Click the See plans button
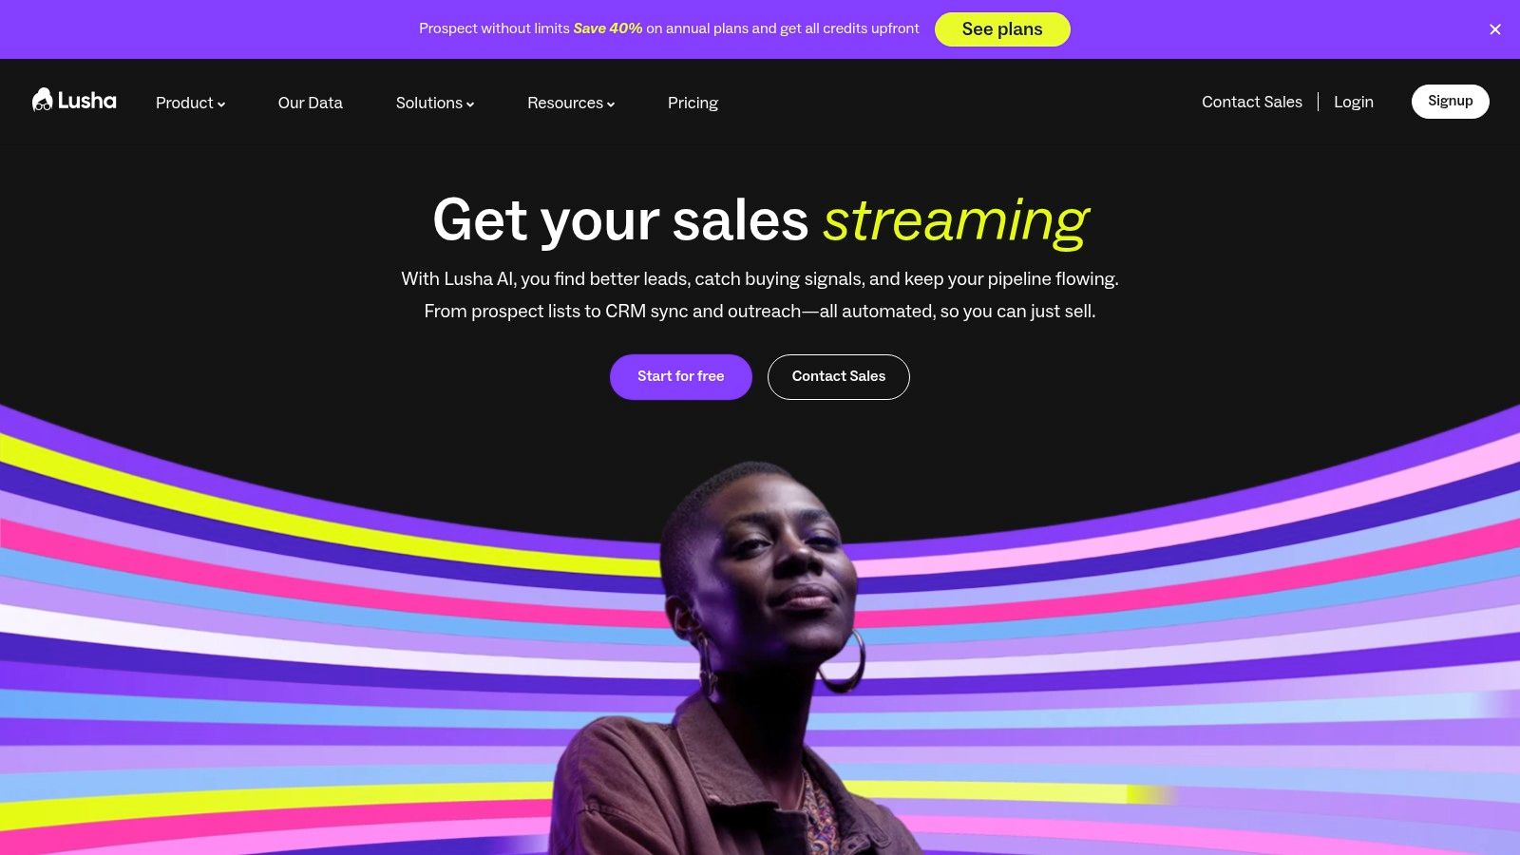This screenshot has width=1520, height=855. pyautogui.click(x=1002, y=29)
